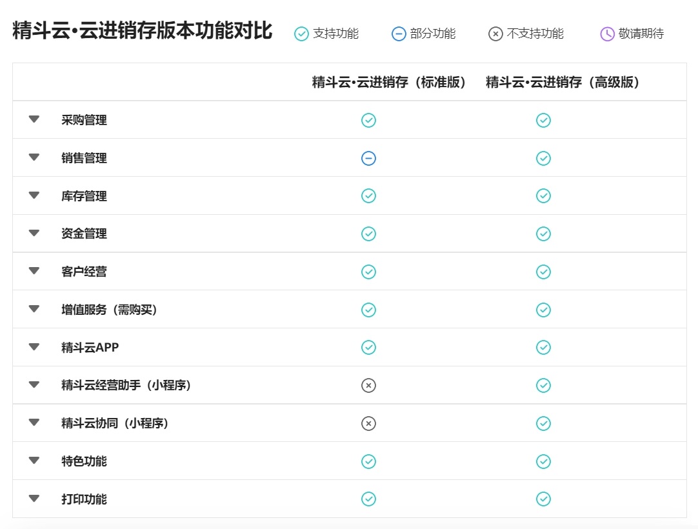Click 销售管理 advanced edition check icon
The height and width of the screenshot is (529, 698).
click(544, 158)
